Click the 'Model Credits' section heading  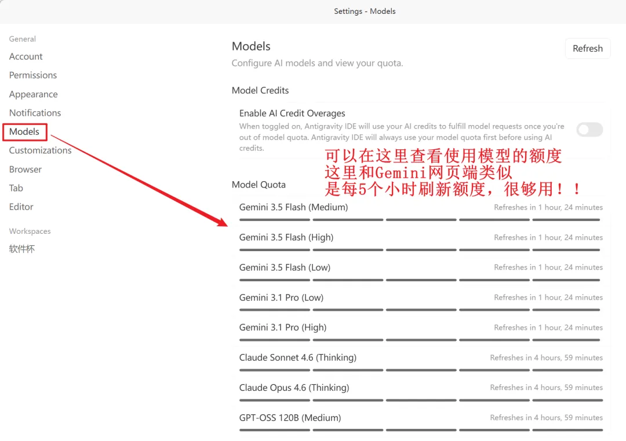(260, 90)
